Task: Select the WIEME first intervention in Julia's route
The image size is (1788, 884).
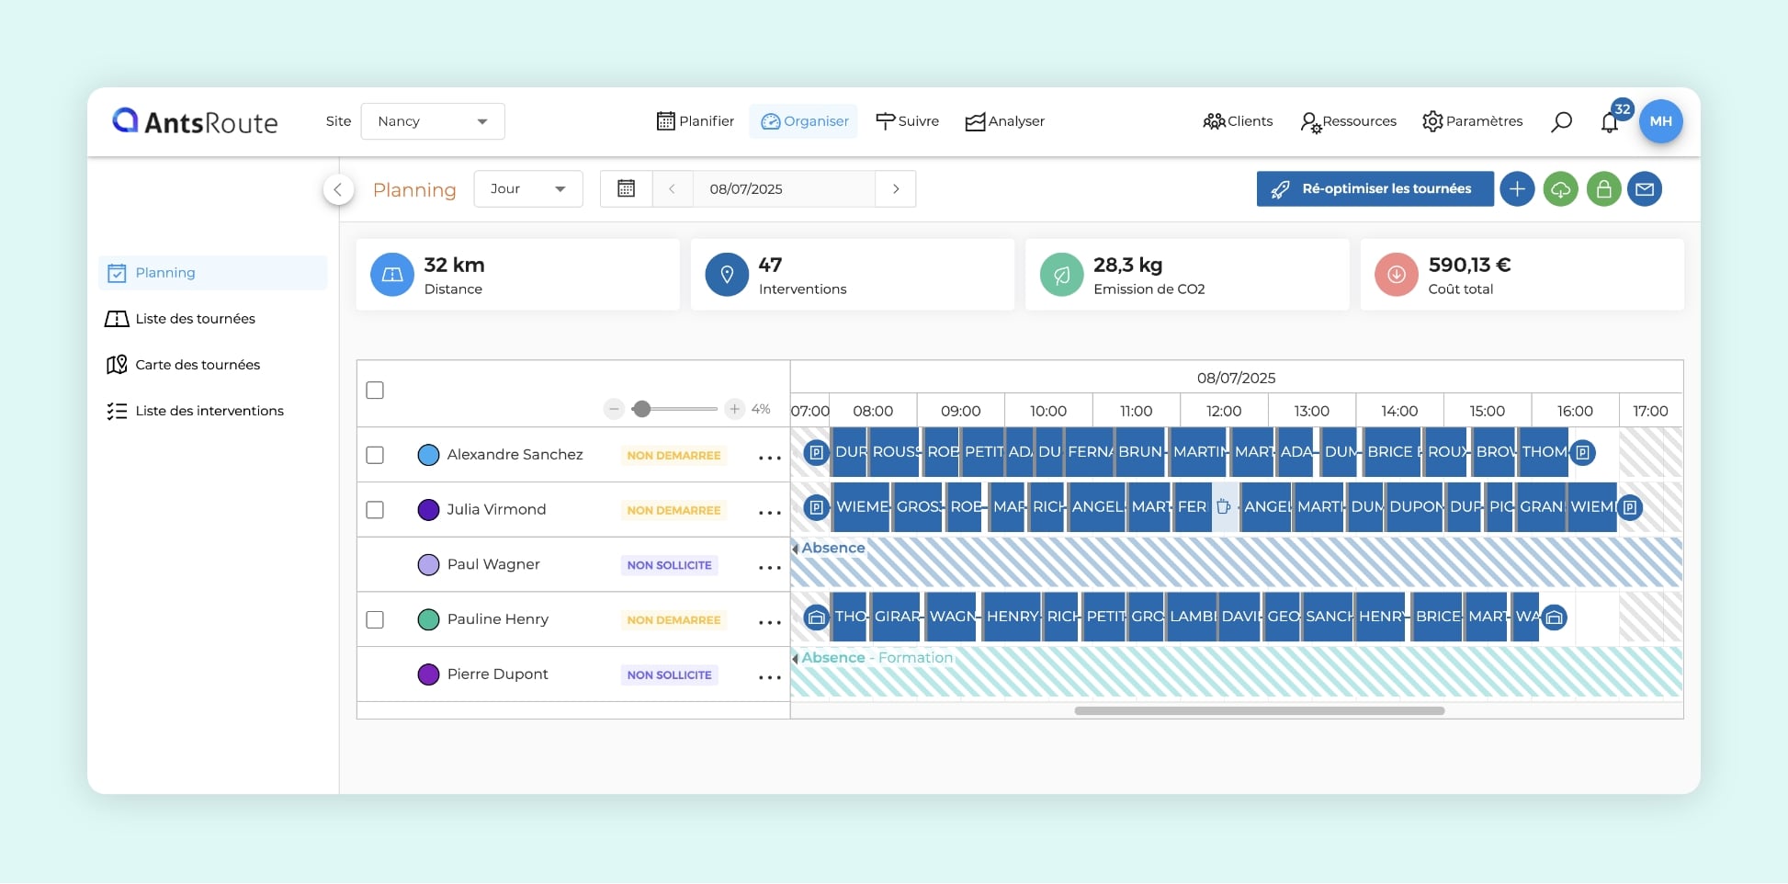Action: point(862,507)
